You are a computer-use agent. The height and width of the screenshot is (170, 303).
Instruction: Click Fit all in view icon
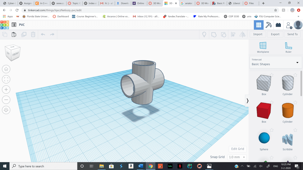6,79
